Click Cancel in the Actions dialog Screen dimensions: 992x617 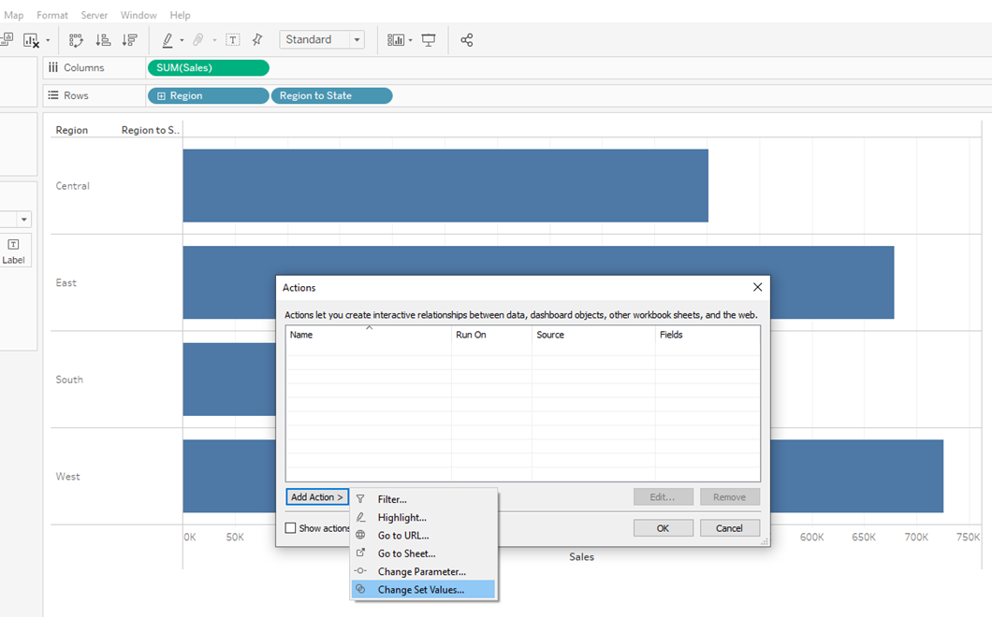pos(729,528)
